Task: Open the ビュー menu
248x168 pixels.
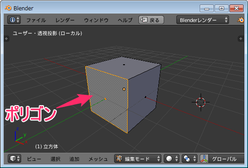Action: pyautogui.click(x=34, y=159)
